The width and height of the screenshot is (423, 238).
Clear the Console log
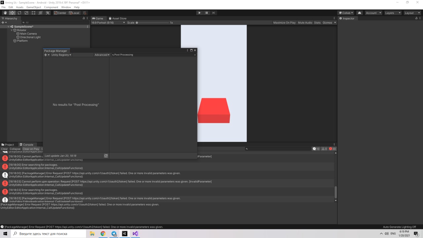click(x=4, y=149)
